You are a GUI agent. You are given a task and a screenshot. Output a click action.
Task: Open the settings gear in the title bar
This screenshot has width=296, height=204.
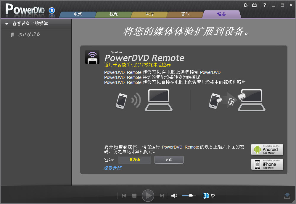(246, 5)
